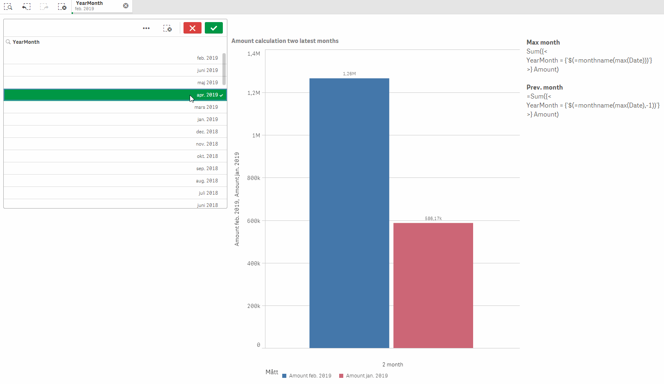Step forward one selection
664x384 pixels.
(x=44, y=7)
